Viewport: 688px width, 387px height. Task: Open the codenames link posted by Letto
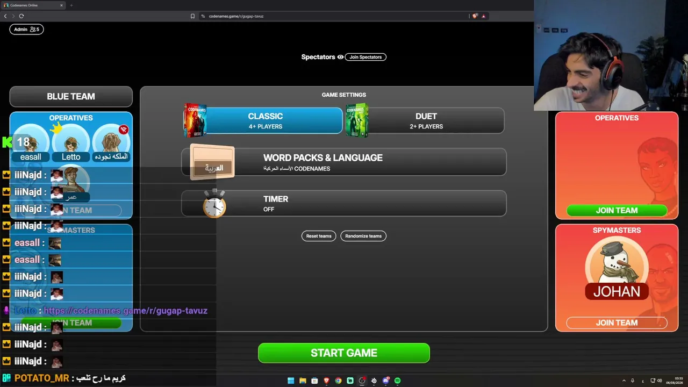[x=125, y=311]
